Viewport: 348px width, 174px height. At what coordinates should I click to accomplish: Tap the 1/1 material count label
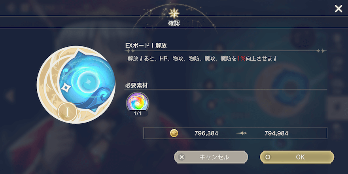pos(138,113)
